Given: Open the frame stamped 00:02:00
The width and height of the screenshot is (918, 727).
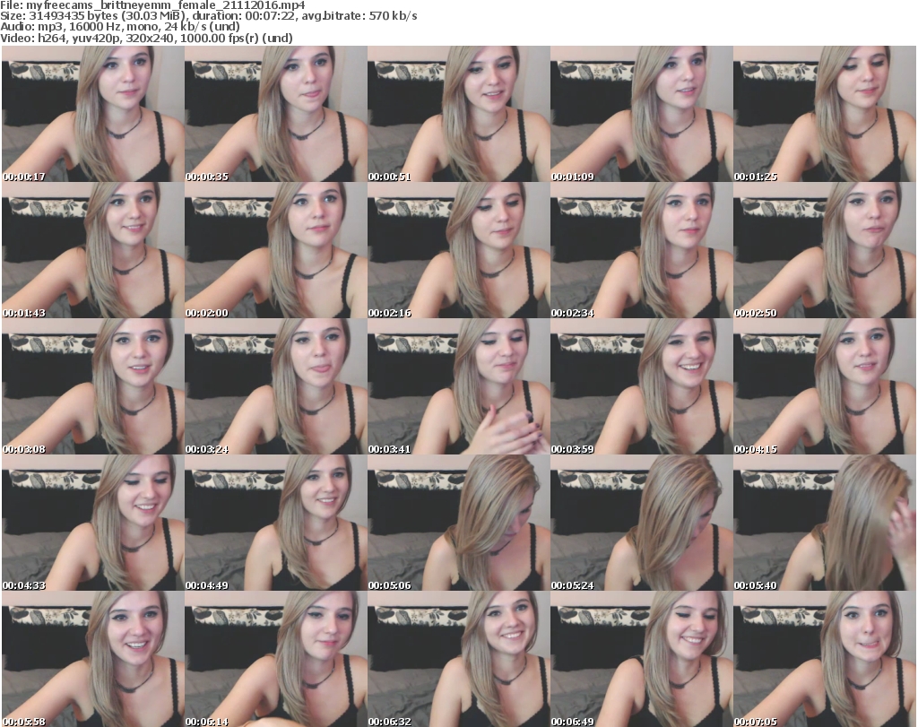Looking at the screenshot, I should [276, 250].
